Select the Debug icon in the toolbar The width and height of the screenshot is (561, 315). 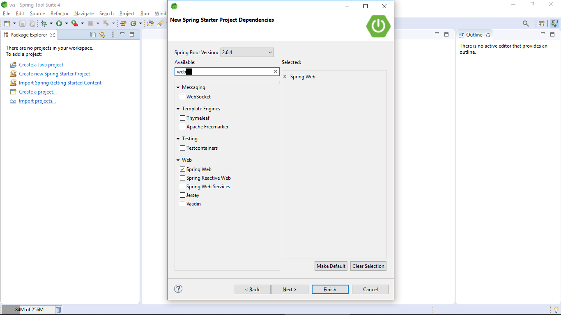[x=44, y=23]
